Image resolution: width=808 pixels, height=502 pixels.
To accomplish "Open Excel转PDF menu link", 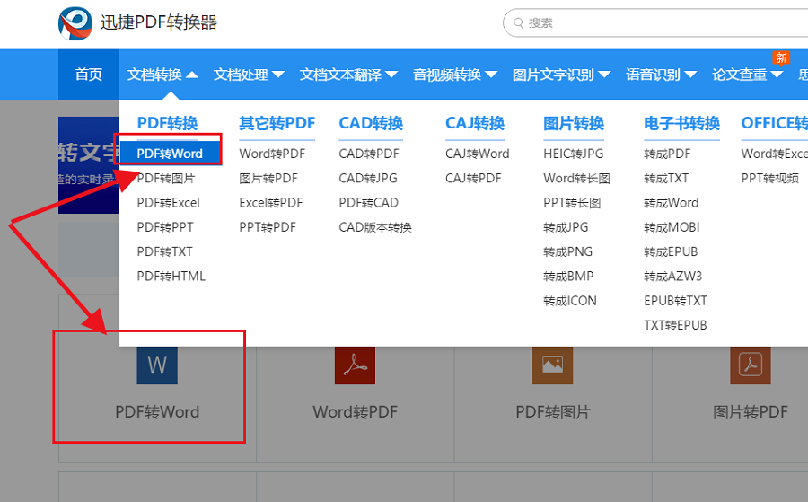I will tap(271, 203).
